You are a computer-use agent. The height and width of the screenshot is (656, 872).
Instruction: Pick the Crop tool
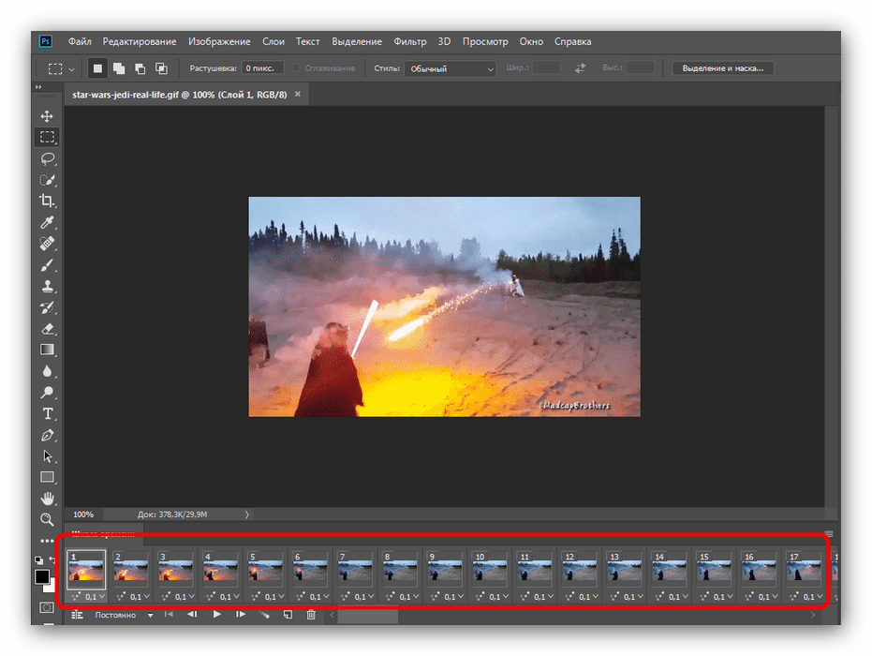47,201
